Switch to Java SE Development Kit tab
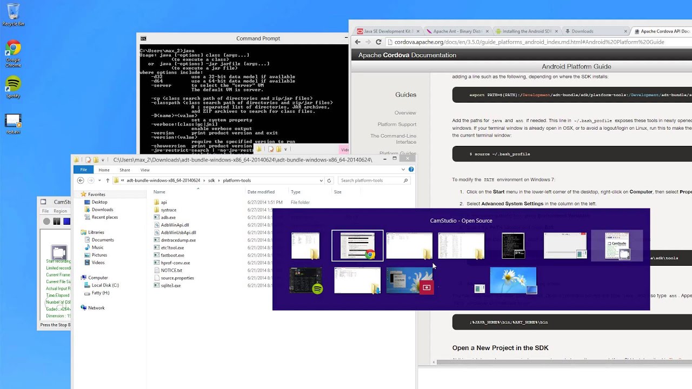This screenshot has height=389, width=692. (387, 31)
